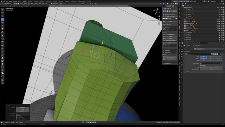Select the Scale tool
This screenshot has height=127, width=225.
pyautogui.click(x=2, y=26)
